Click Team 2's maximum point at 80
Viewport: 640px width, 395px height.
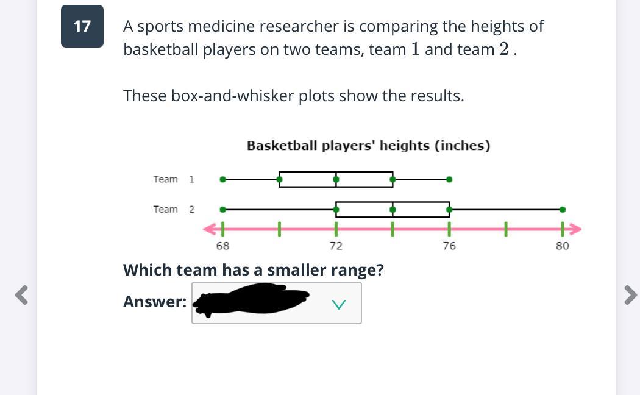562,209
